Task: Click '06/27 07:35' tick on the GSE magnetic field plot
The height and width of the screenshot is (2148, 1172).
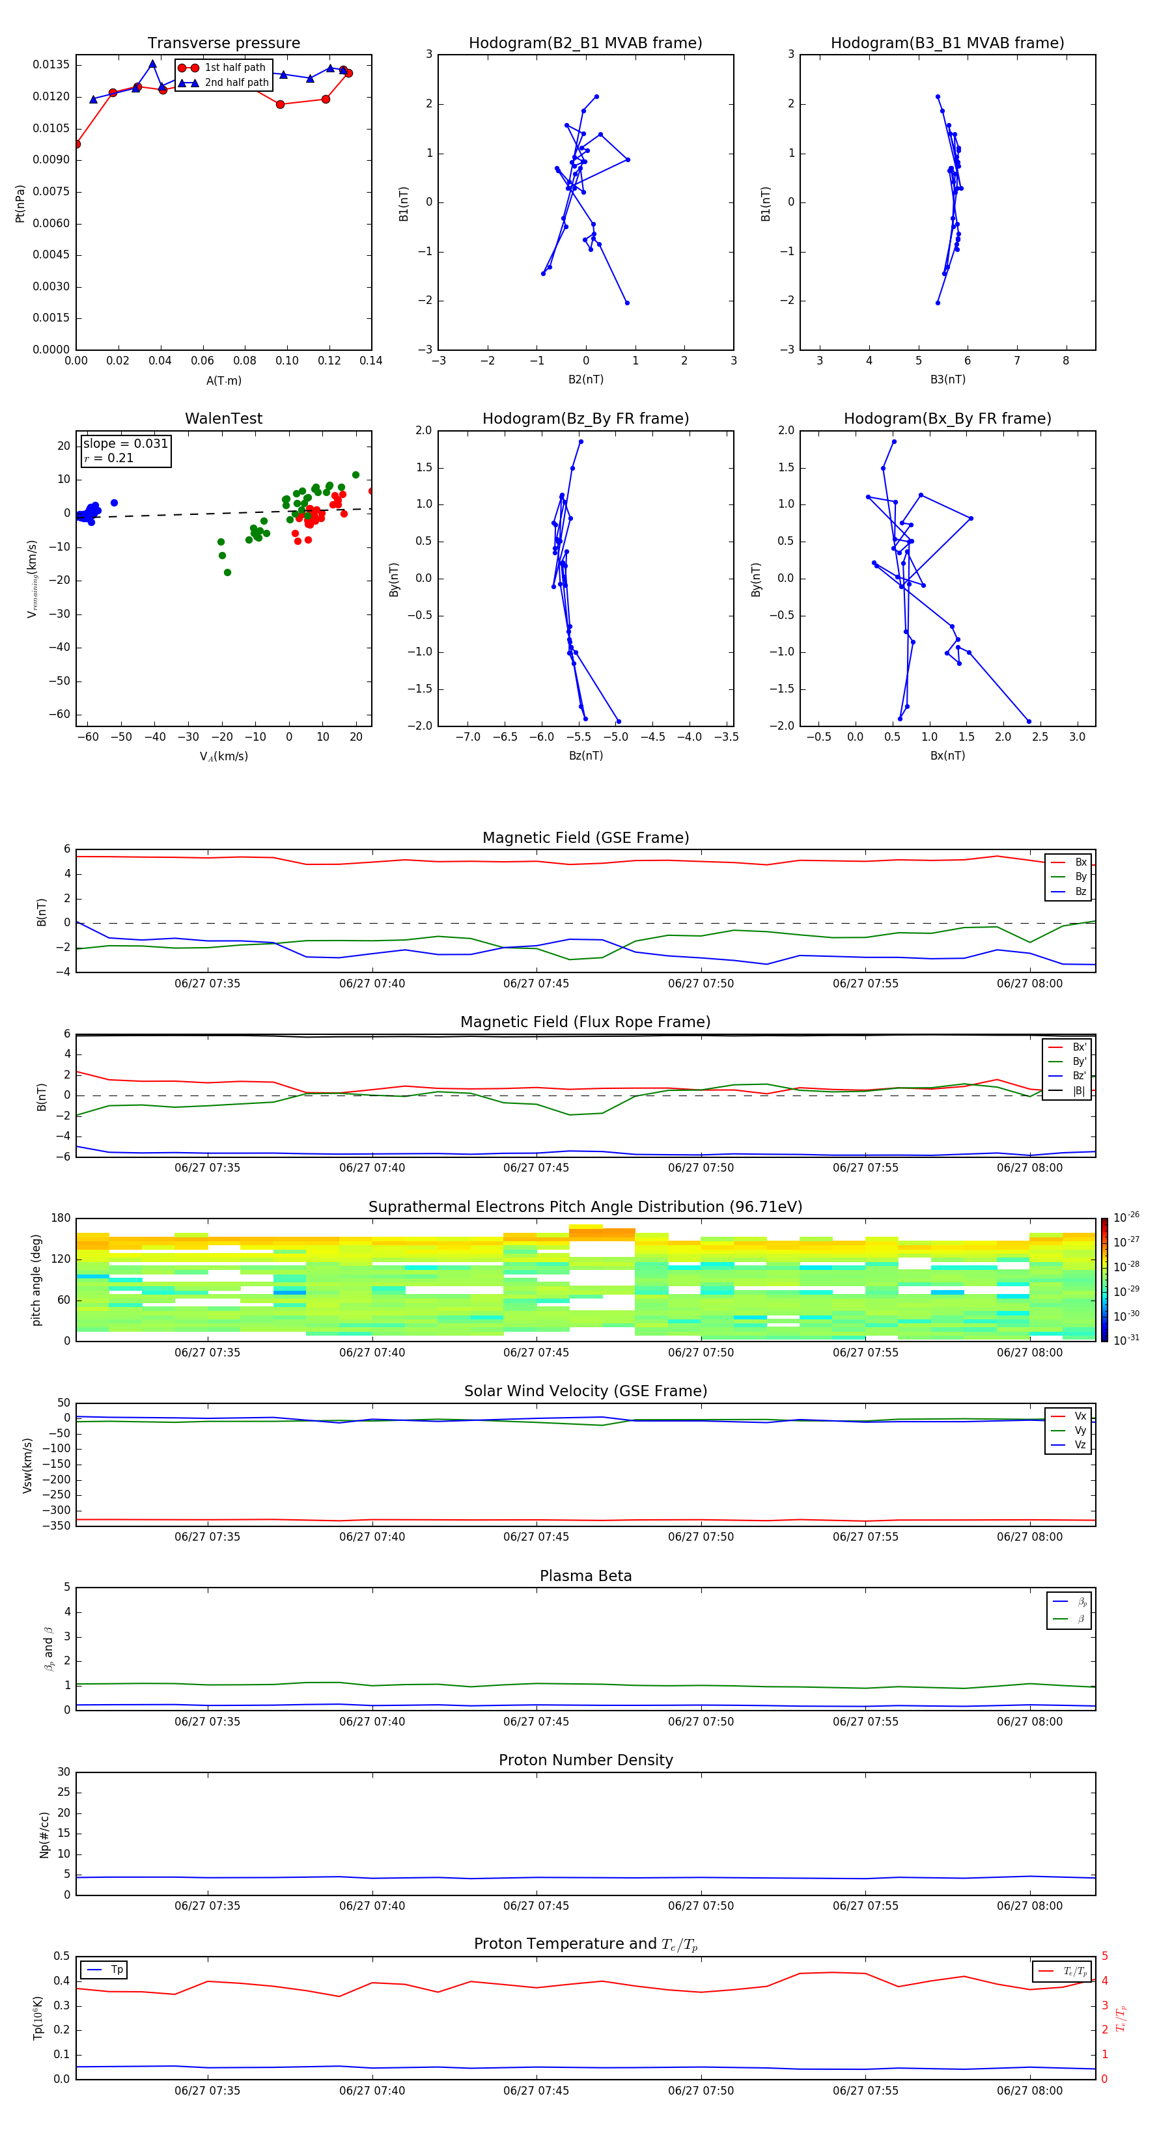Action: point(207,984)
